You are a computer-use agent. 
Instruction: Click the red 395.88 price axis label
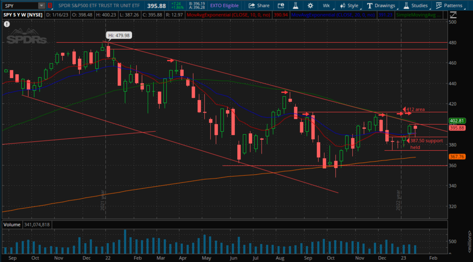[457, 128]
